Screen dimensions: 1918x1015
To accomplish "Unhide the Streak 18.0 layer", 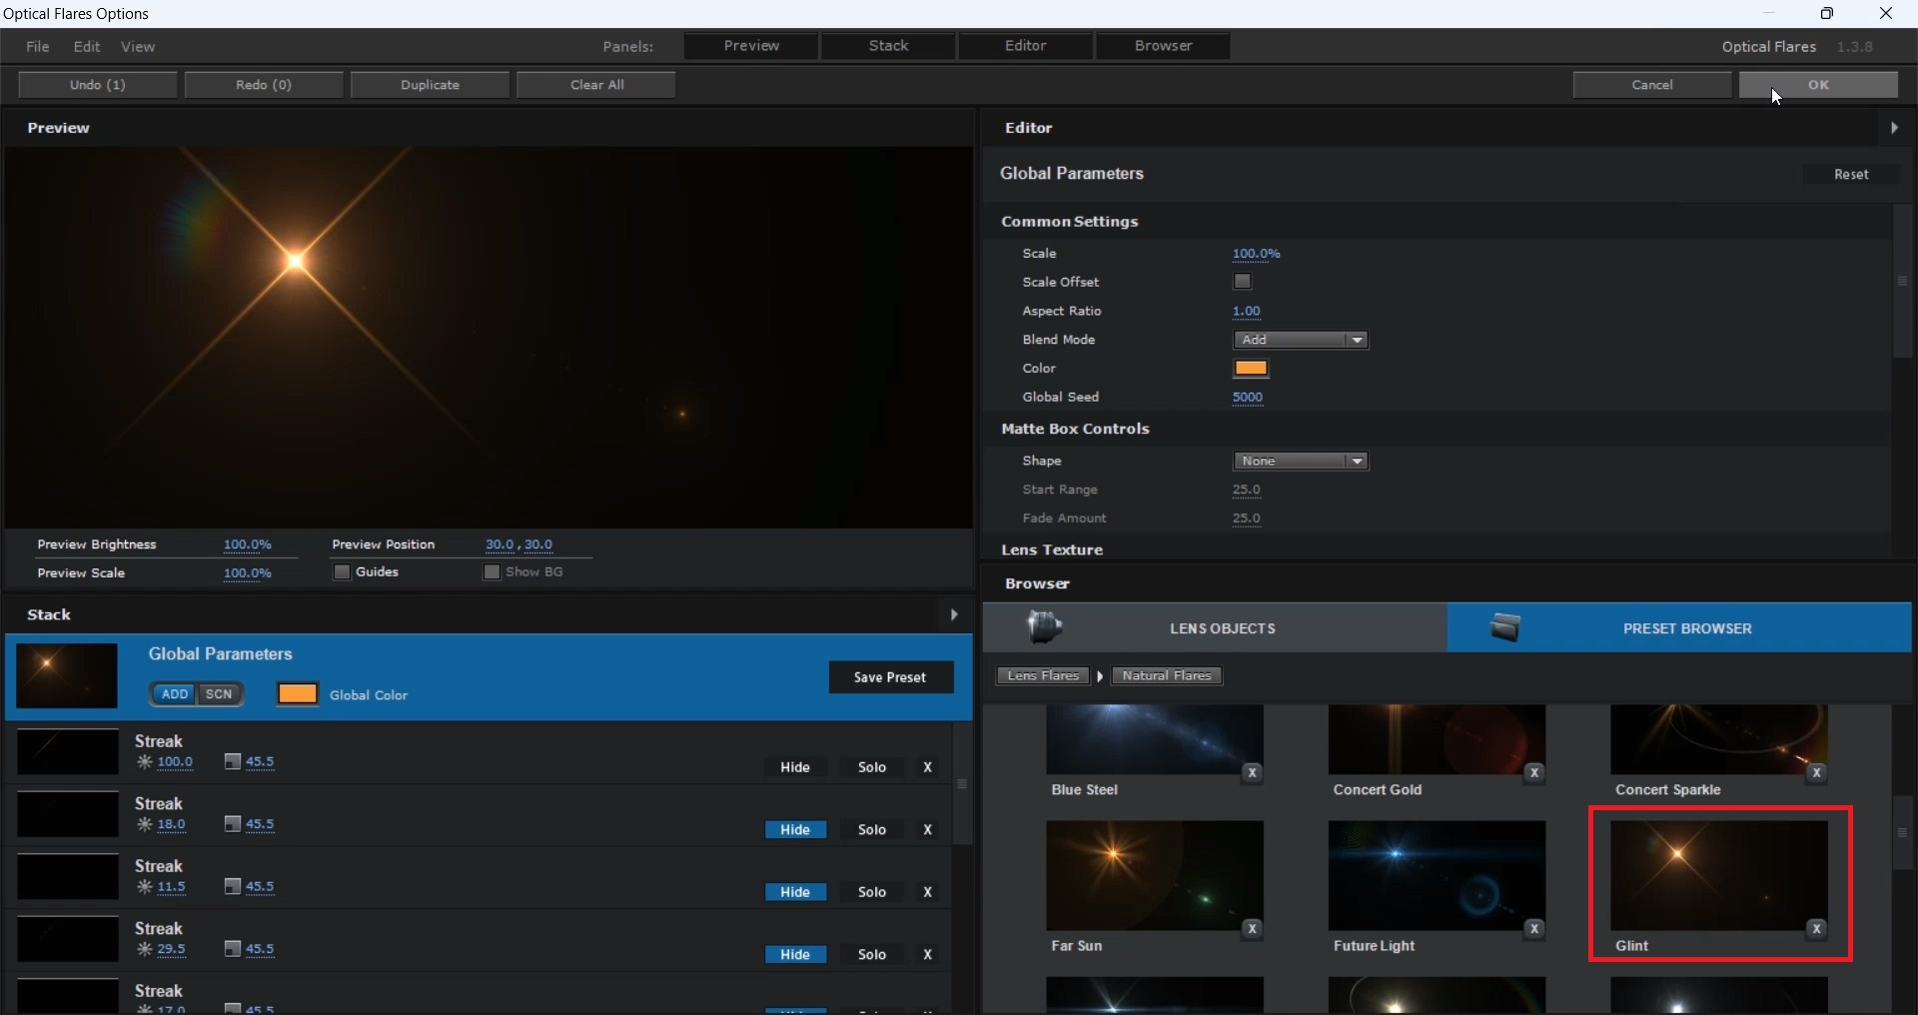I will [795, 830].
